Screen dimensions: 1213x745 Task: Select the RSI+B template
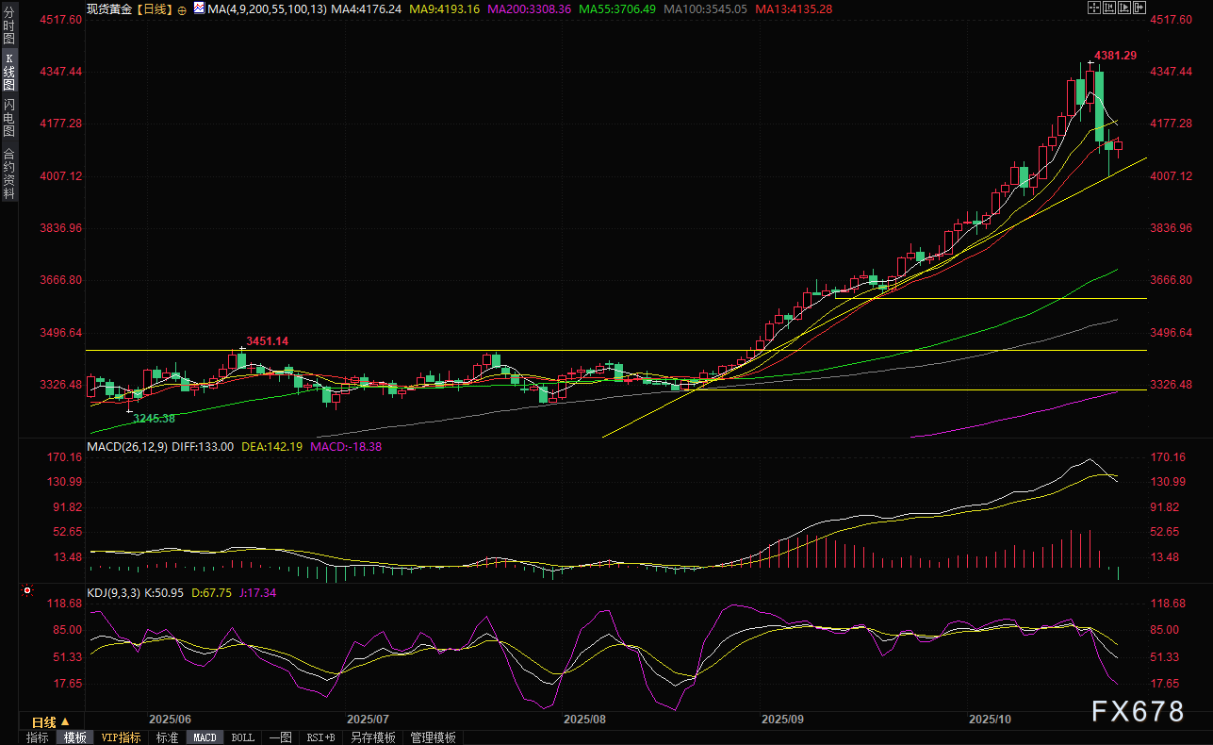(x=321, y=737)
